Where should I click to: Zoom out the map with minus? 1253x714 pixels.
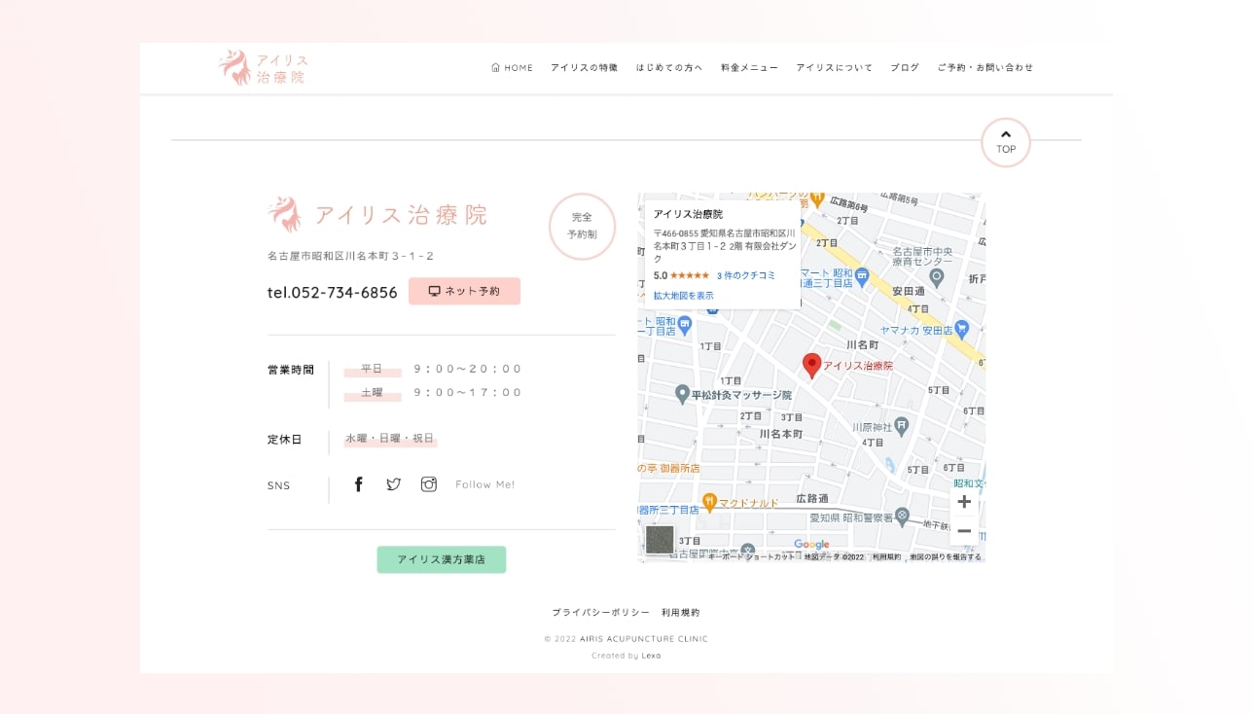(964, 531)
